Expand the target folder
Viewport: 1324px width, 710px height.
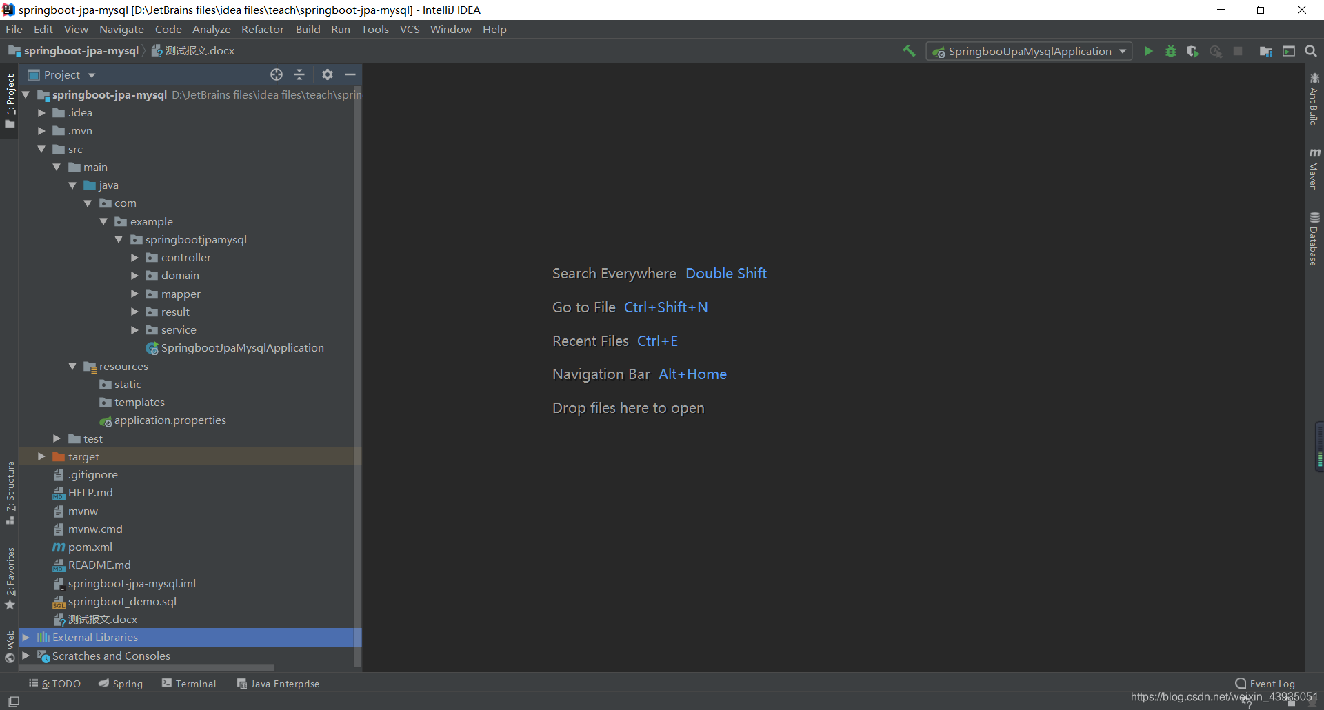point(41,456)
